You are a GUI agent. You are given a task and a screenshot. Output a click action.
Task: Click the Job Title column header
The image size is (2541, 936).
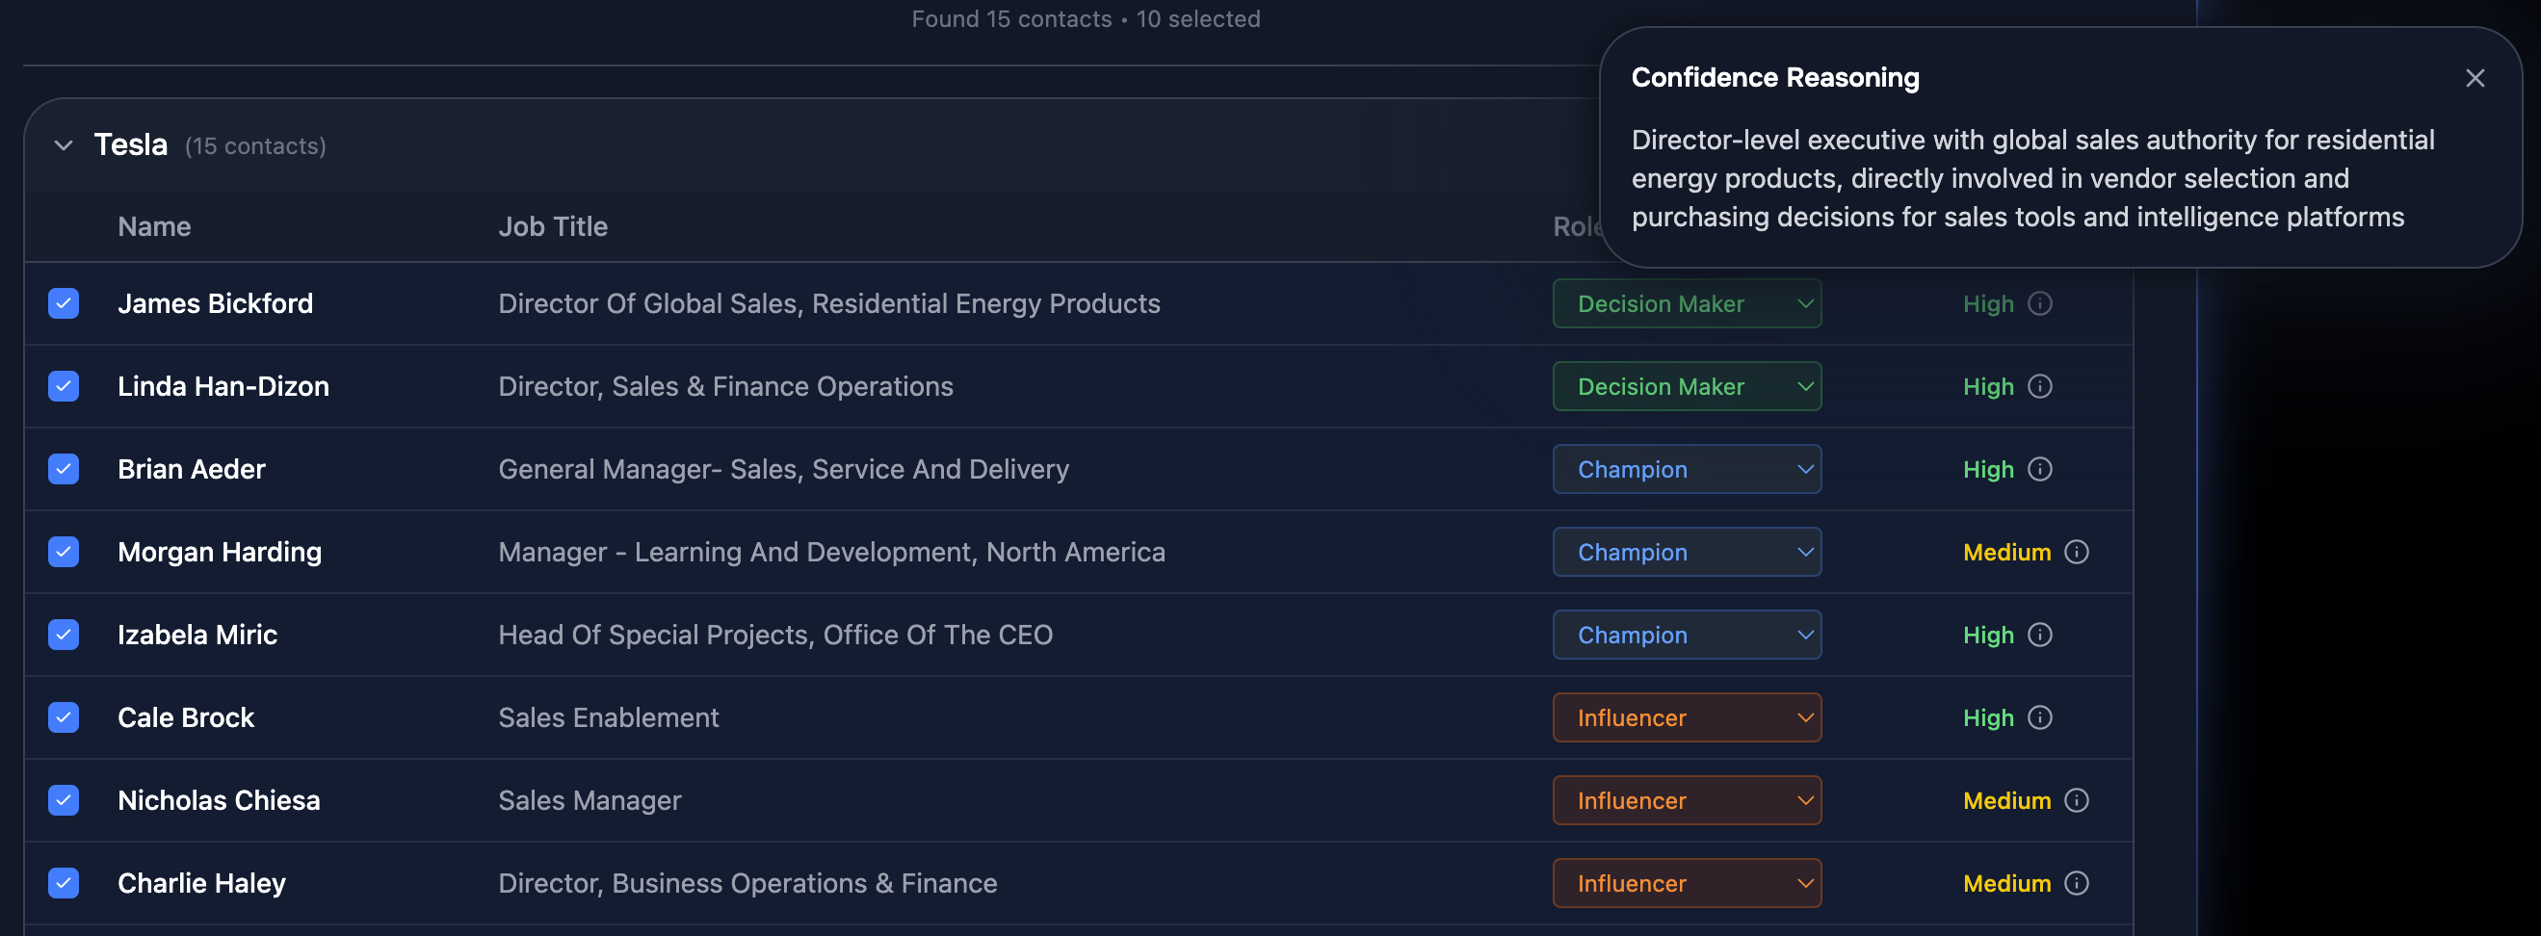point(552,227)
